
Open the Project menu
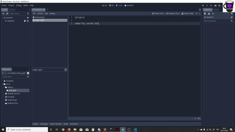11,5
